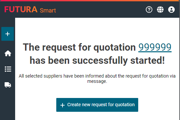The height and width of the screenshot is (120, 180).
Task: Click the 'has been successfully started!' heading line
Action: click(x=97, y=60)
